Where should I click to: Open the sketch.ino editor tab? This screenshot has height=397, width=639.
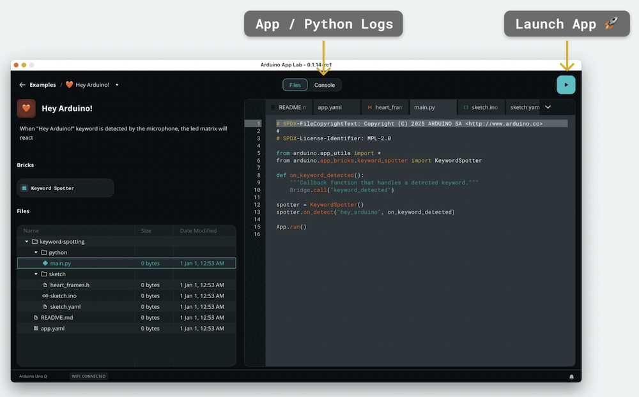(x=484, y=107)
